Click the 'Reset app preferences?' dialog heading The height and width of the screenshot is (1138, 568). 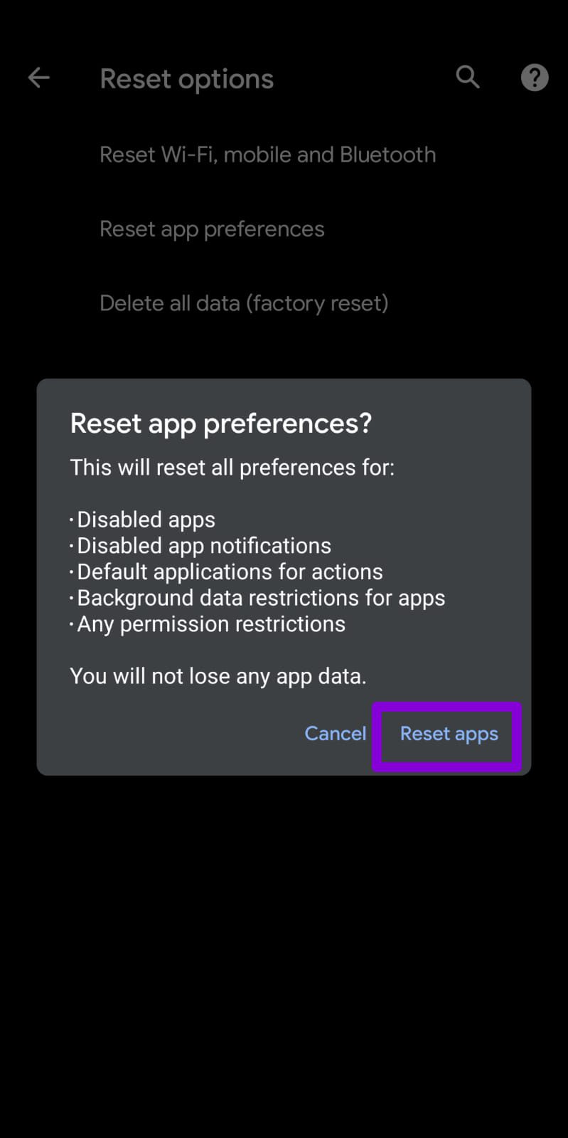220,423
